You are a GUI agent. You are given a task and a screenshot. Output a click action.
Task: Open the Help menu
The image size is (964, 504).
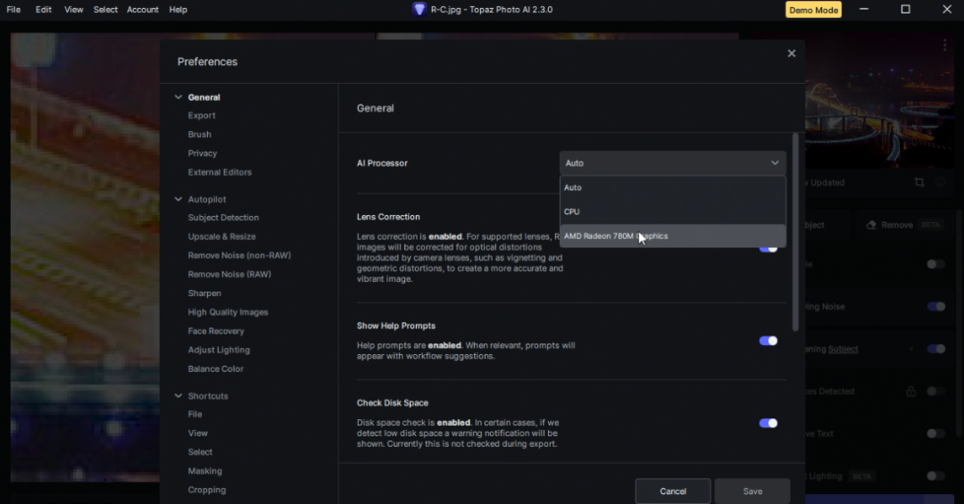pyautogui.click(x=179, y=10)
